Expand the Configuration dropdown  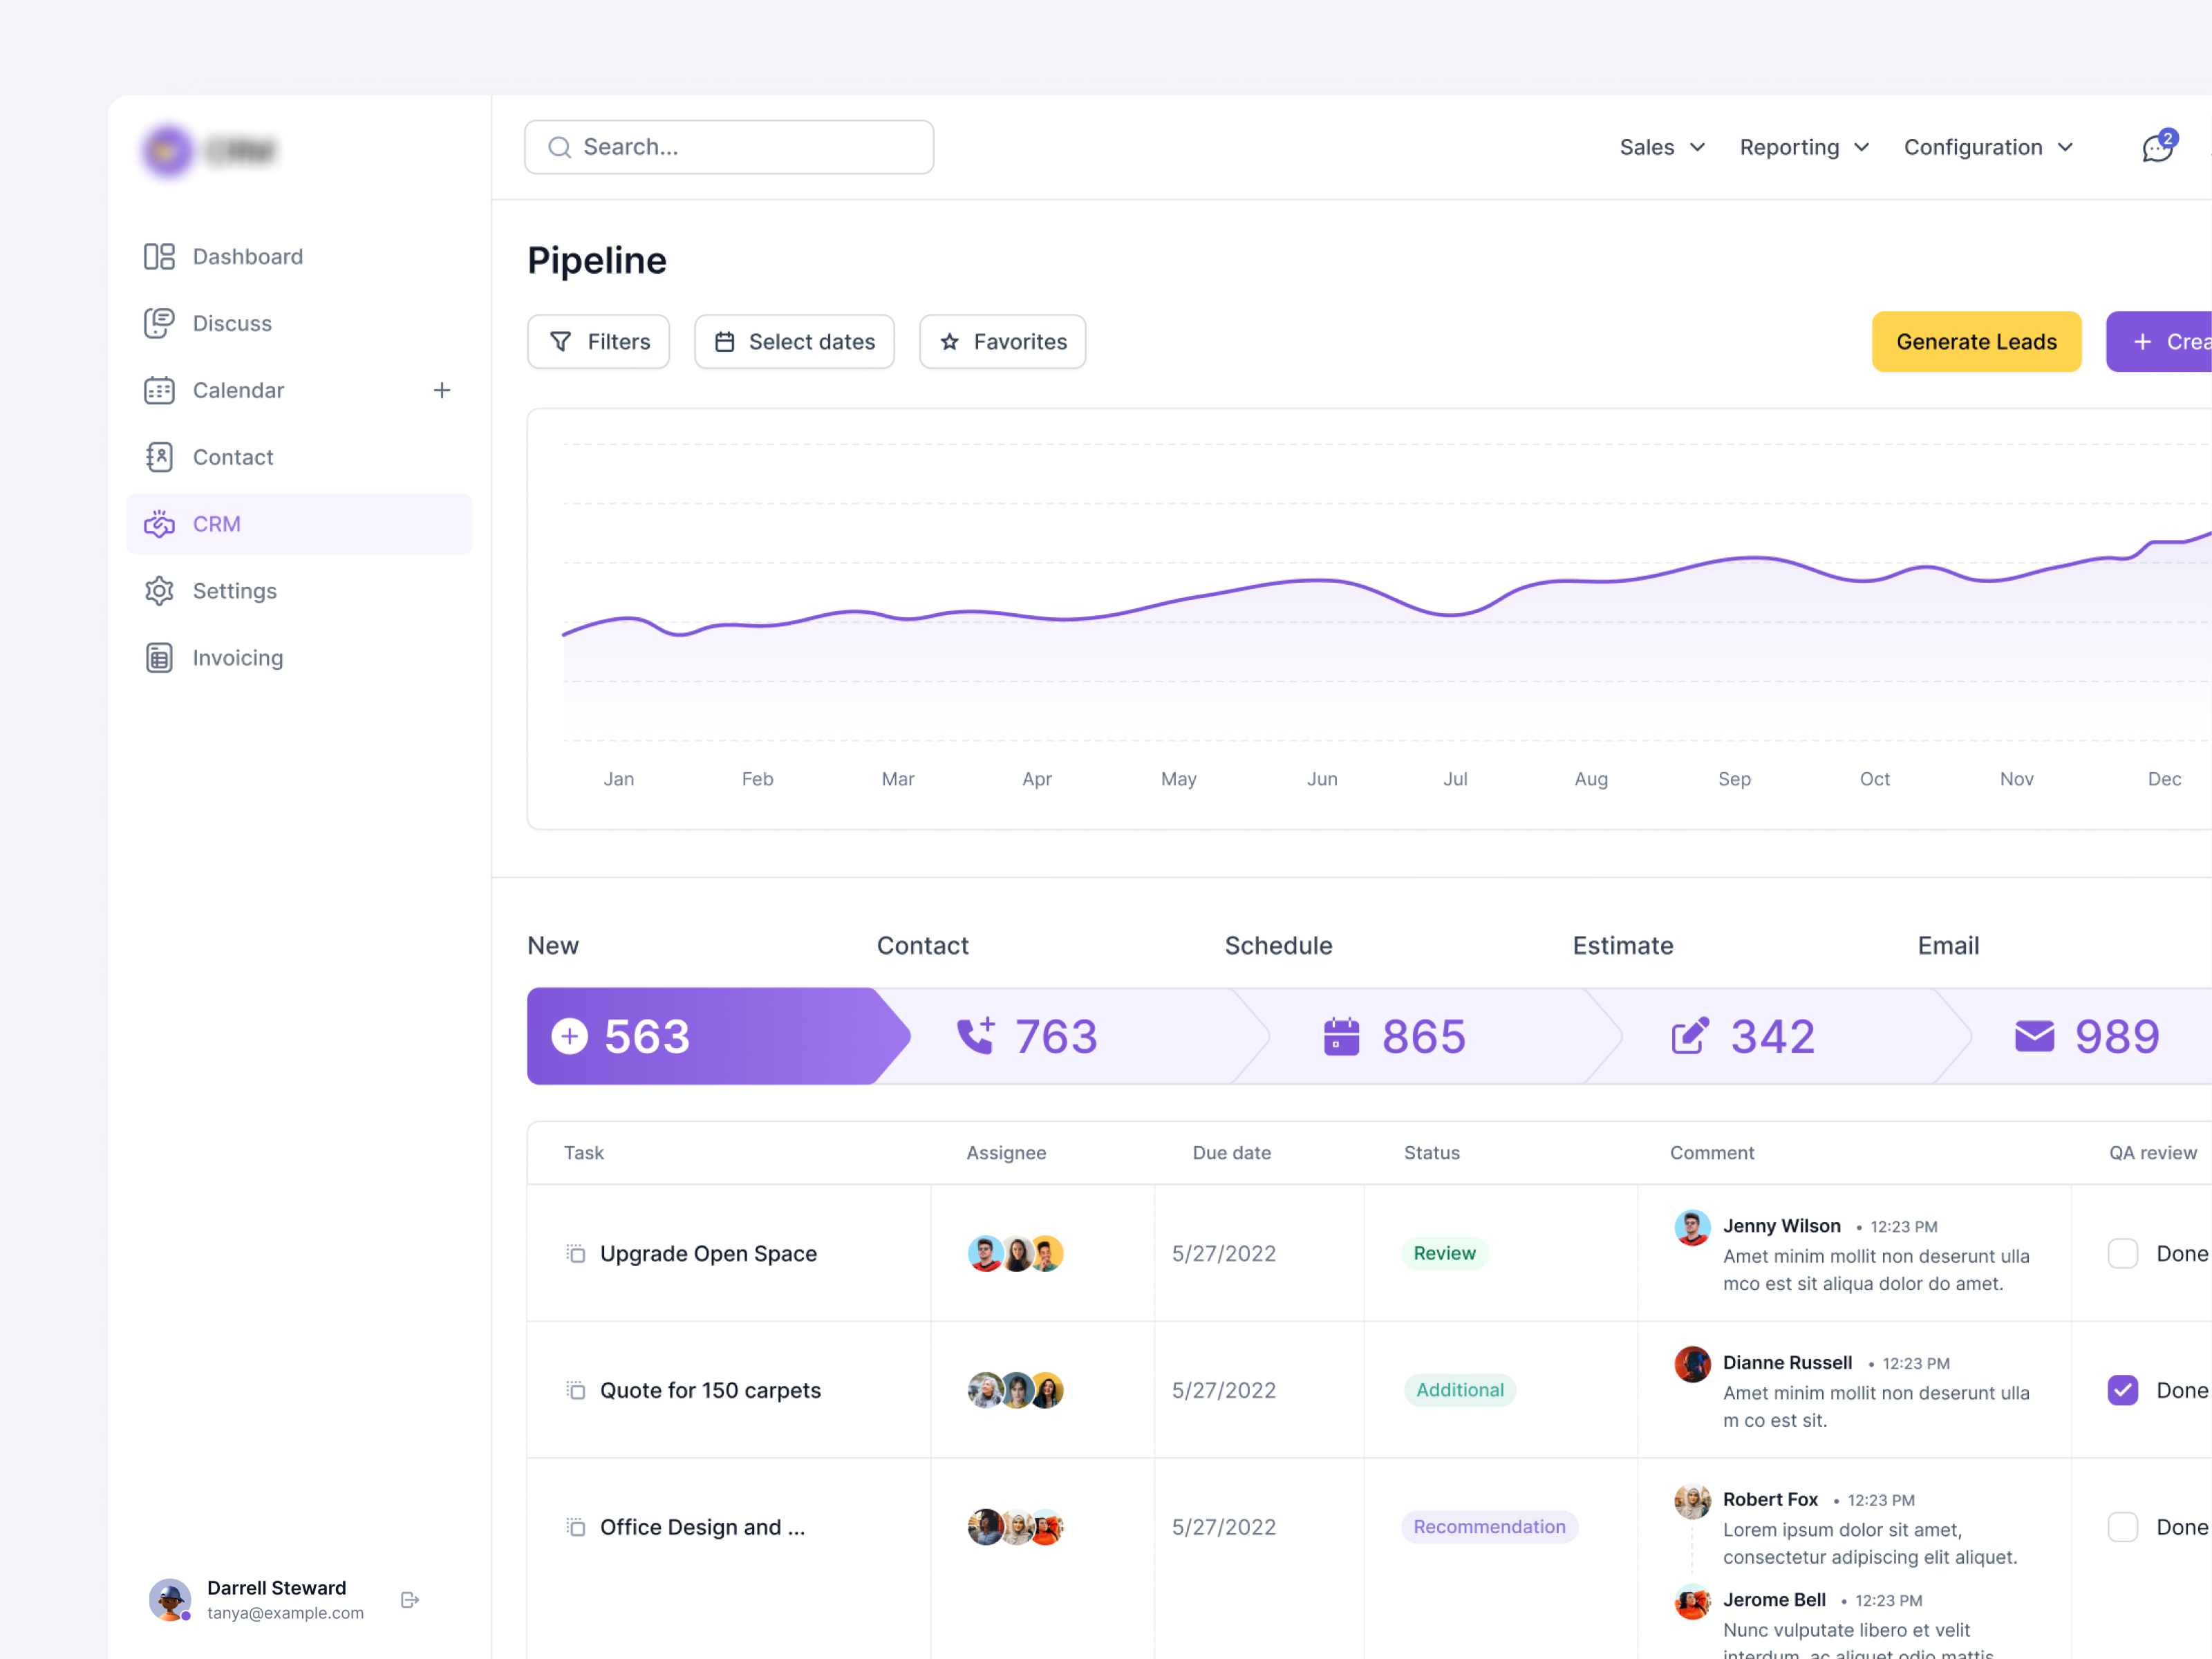point(1988,147)
